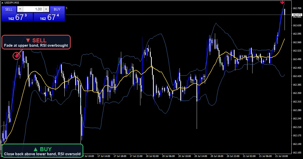Click the SELL one-click trading button
This screenshot has height=159, width=303.
[9, 9]
